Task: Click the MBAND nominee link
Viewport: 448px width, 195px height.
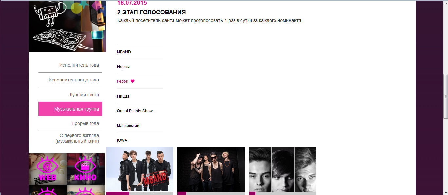Action: pos(124,52)
